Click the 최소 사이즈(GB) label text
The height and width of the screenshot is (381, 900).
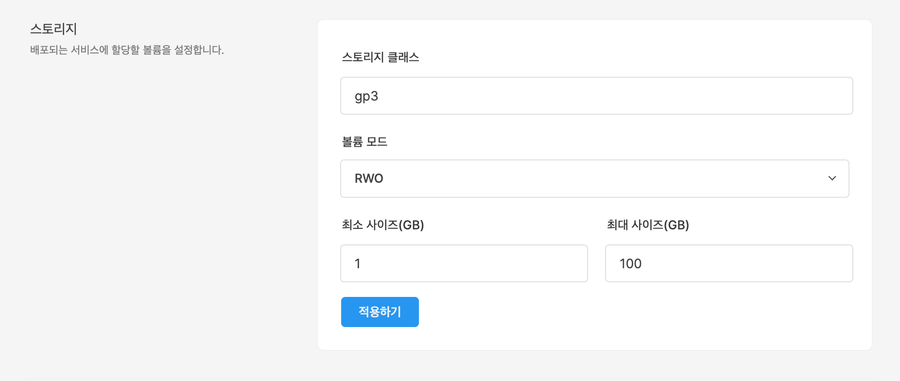[x=383, y=225]
